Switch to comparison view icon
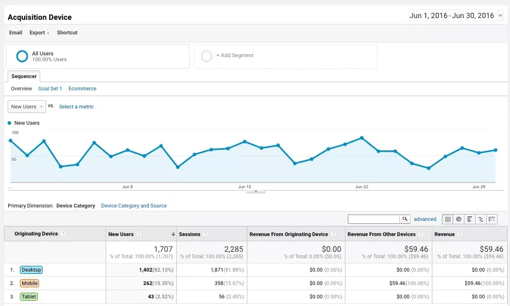The height and width of the screenshot is (306, 510). (481, 219)
